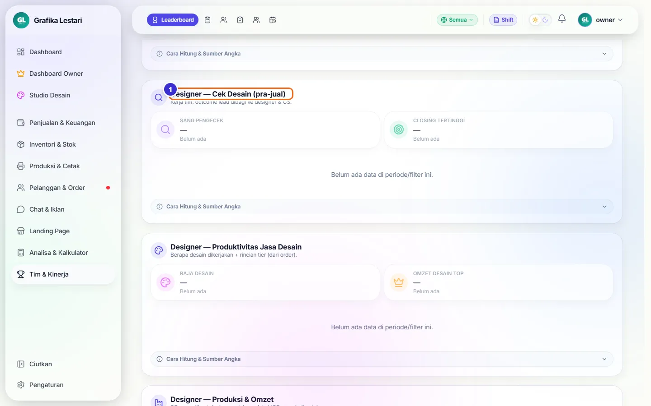Open Studio Desain

[x=63, y=95]
